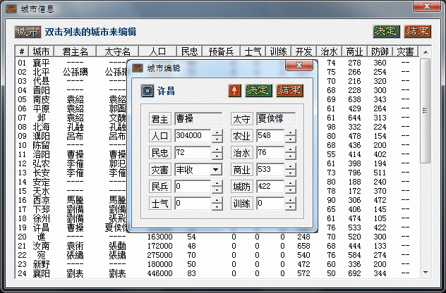
Task: Click the 城市 icon in main window
Action: coord(28,32)
